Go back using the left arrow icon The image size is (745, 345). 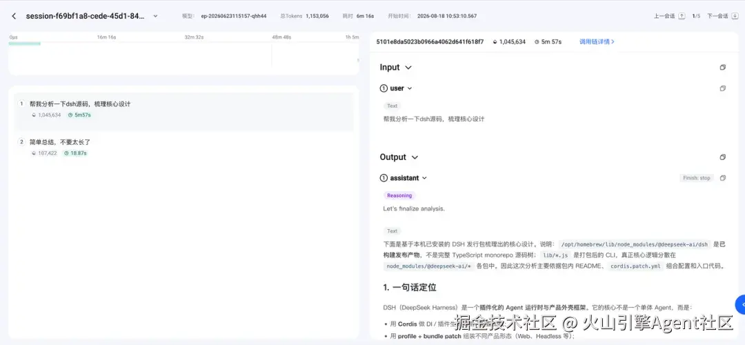pos(14,16)
